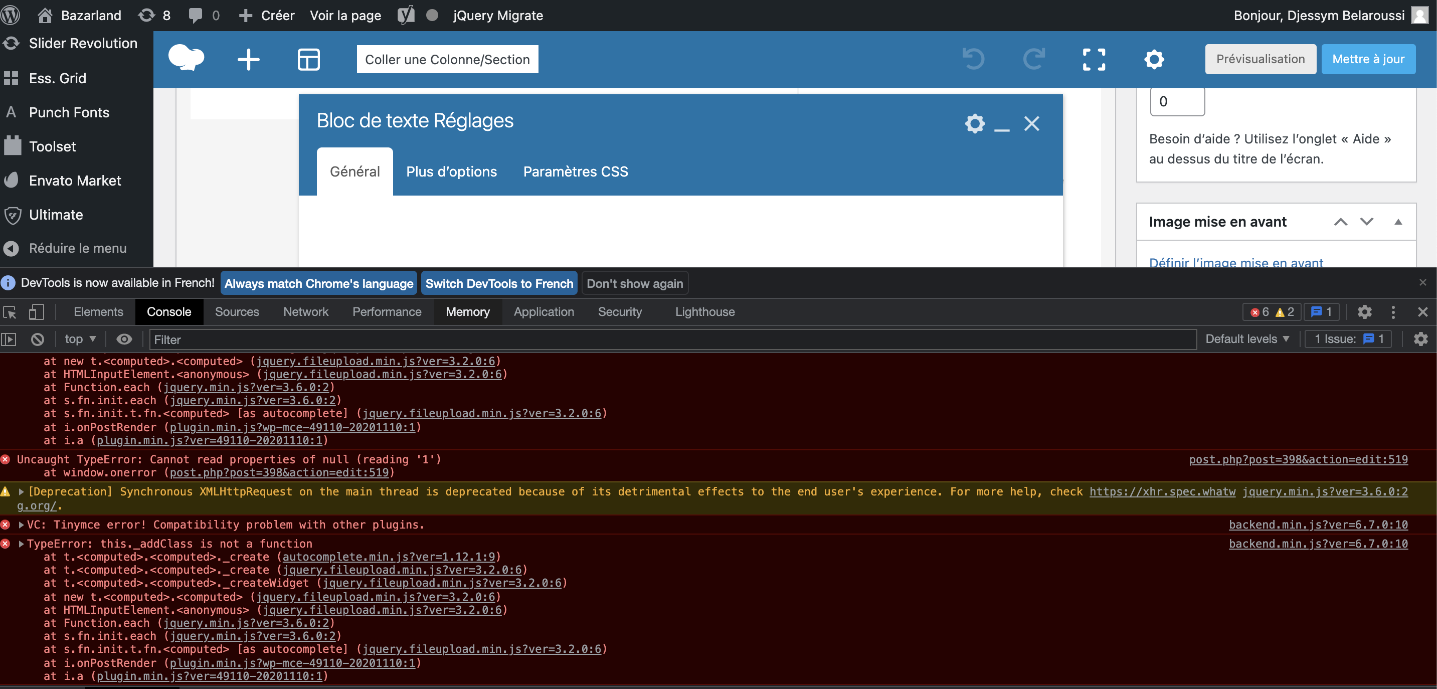Switch to Network tab in DevTools
The width and height of the screenshot is (1437, 689).
tap(306, 312)
